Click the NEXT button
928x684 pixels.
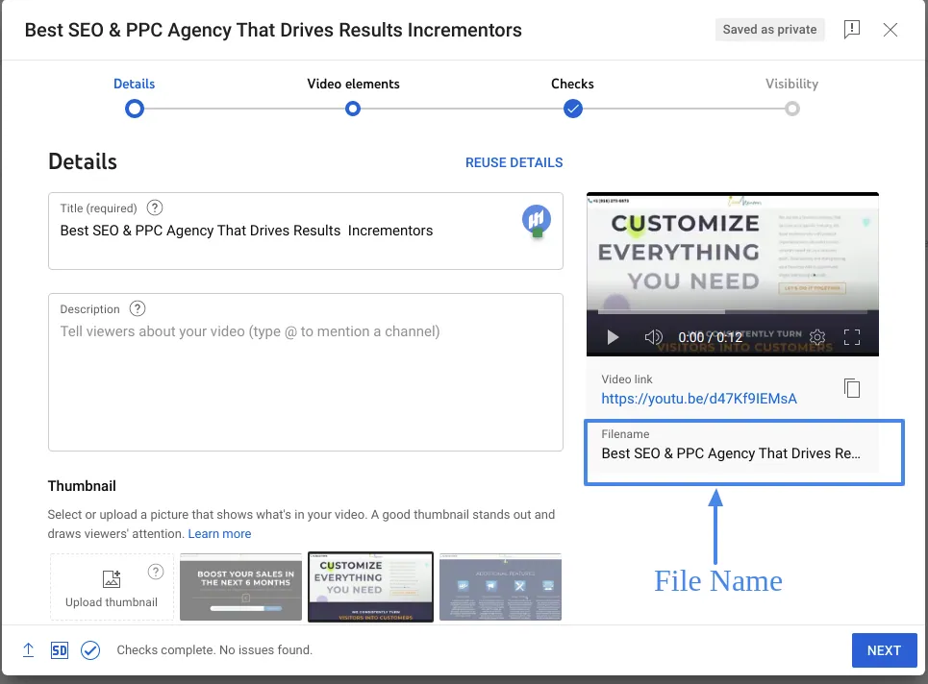884,650
